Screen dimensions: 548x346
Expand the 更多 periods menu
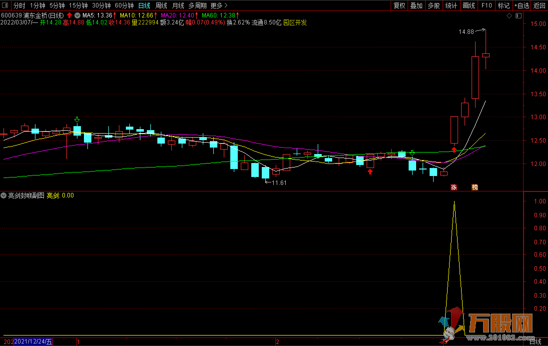click(219, 5)
